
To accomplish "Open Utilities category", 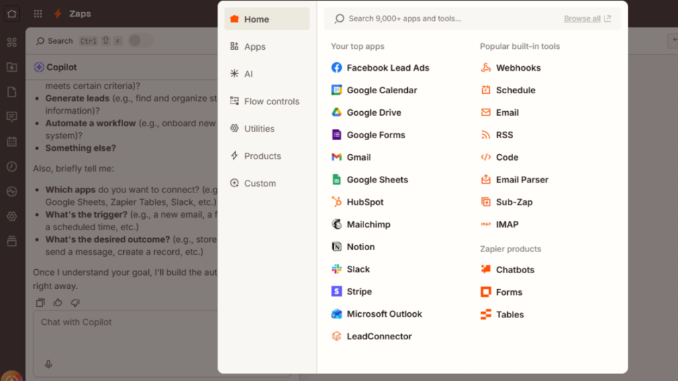I will tap(267, 129).
